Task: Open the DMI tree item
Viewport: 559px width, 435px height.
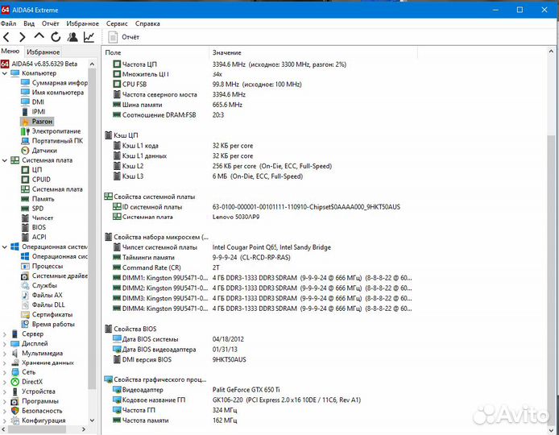Action: 32,102
